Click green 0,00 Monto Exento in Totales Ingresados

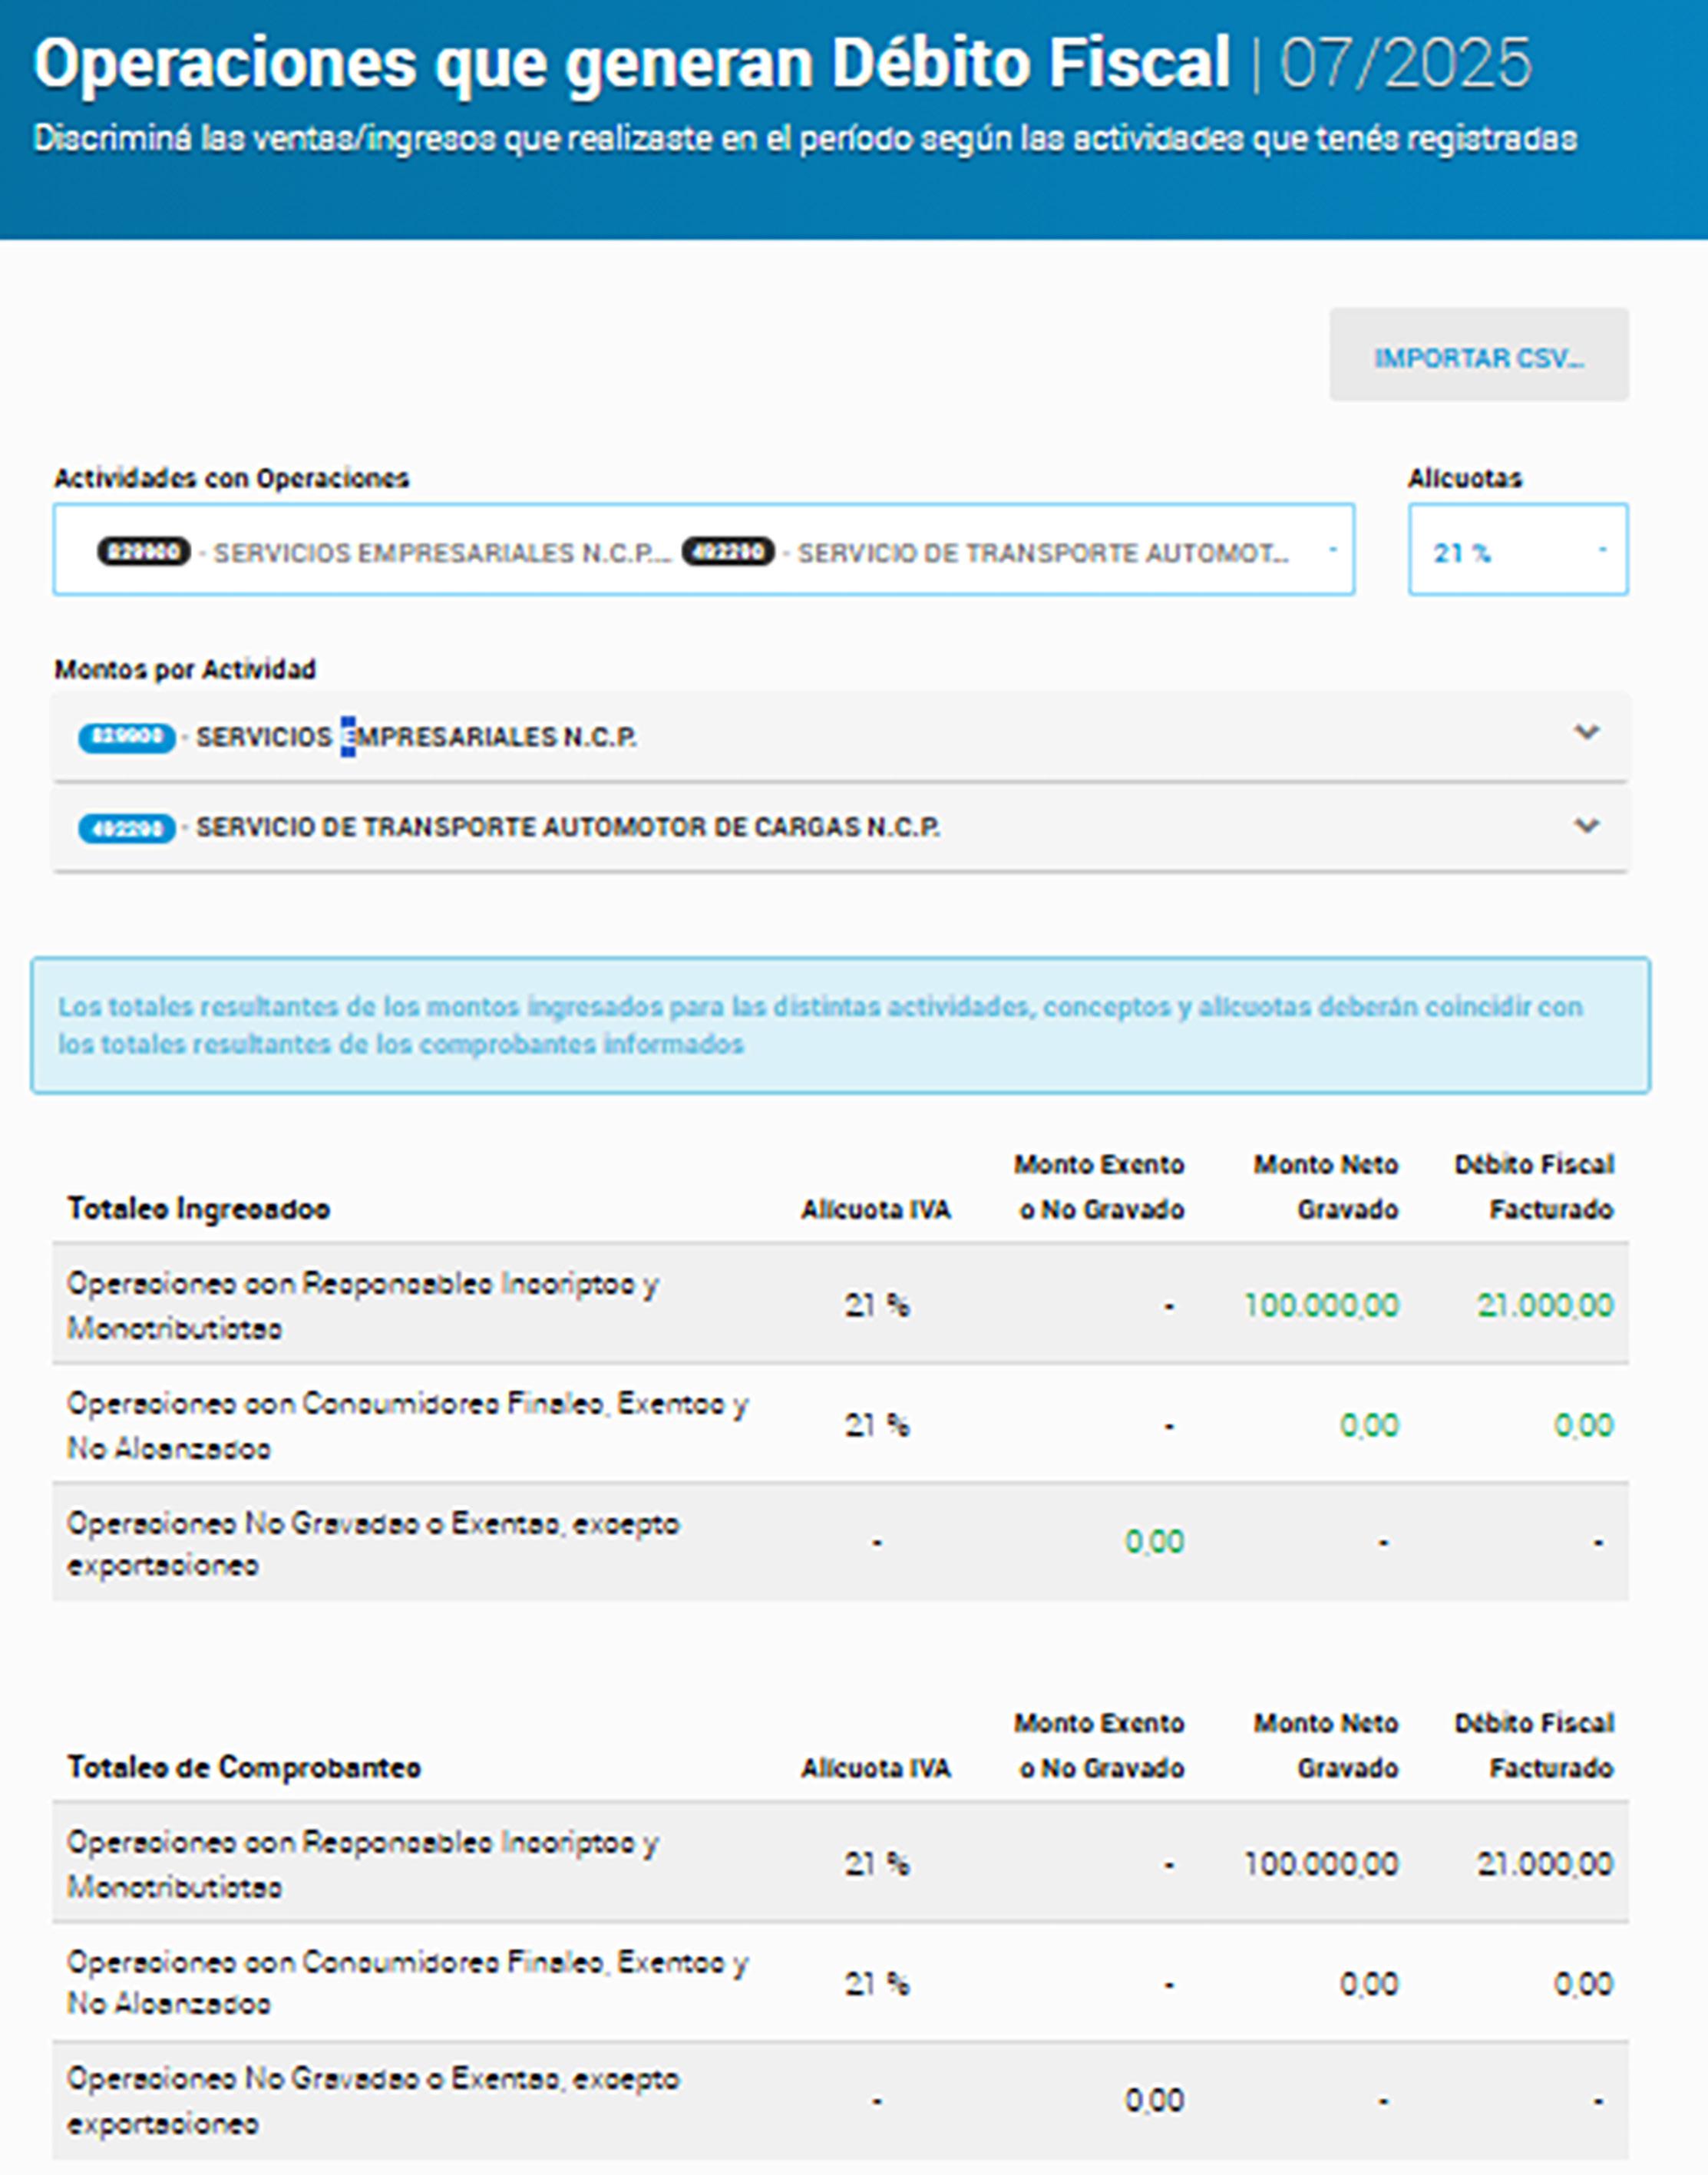click(x=1154, y=1541)
